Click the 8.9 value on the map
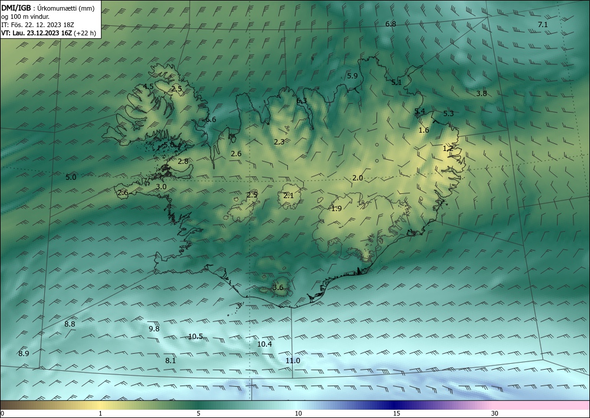The image size is (590, 418). pos(24,353)
